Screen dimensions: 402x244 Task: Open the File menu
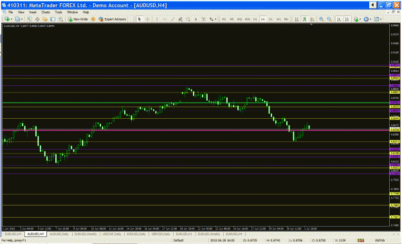[10, 12]
